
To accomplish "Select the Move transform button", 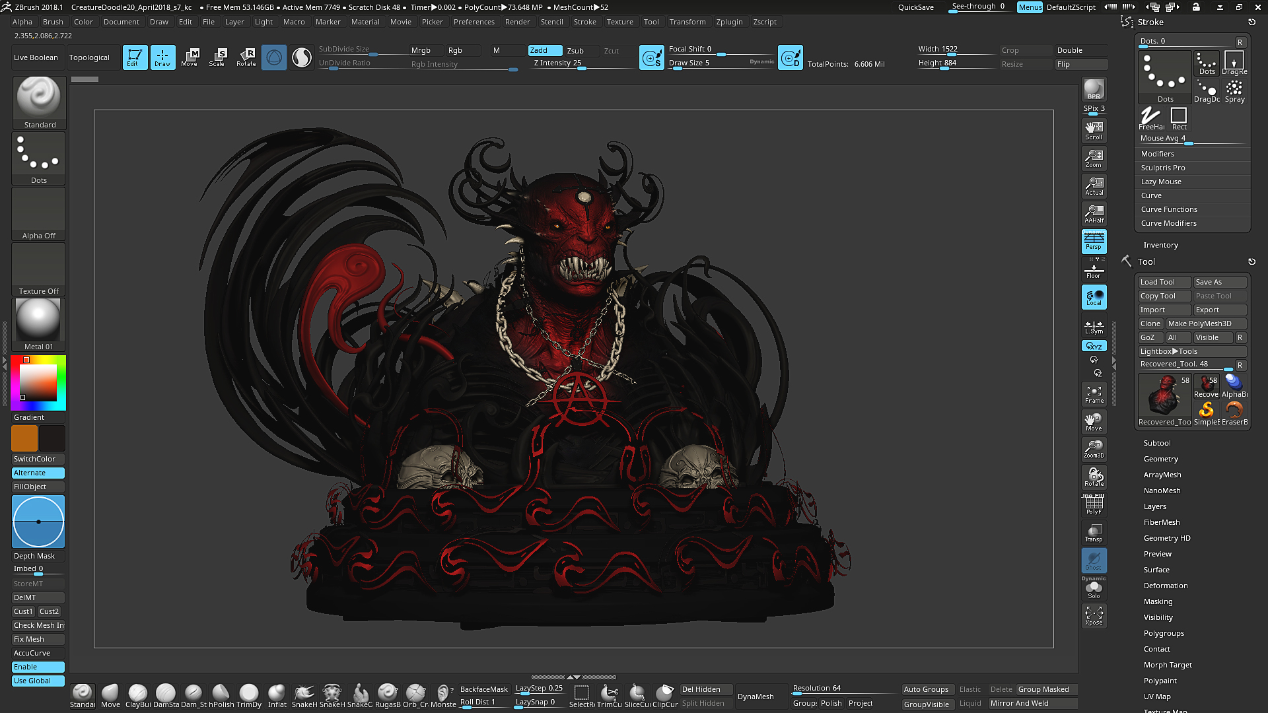I will [190, 57].
